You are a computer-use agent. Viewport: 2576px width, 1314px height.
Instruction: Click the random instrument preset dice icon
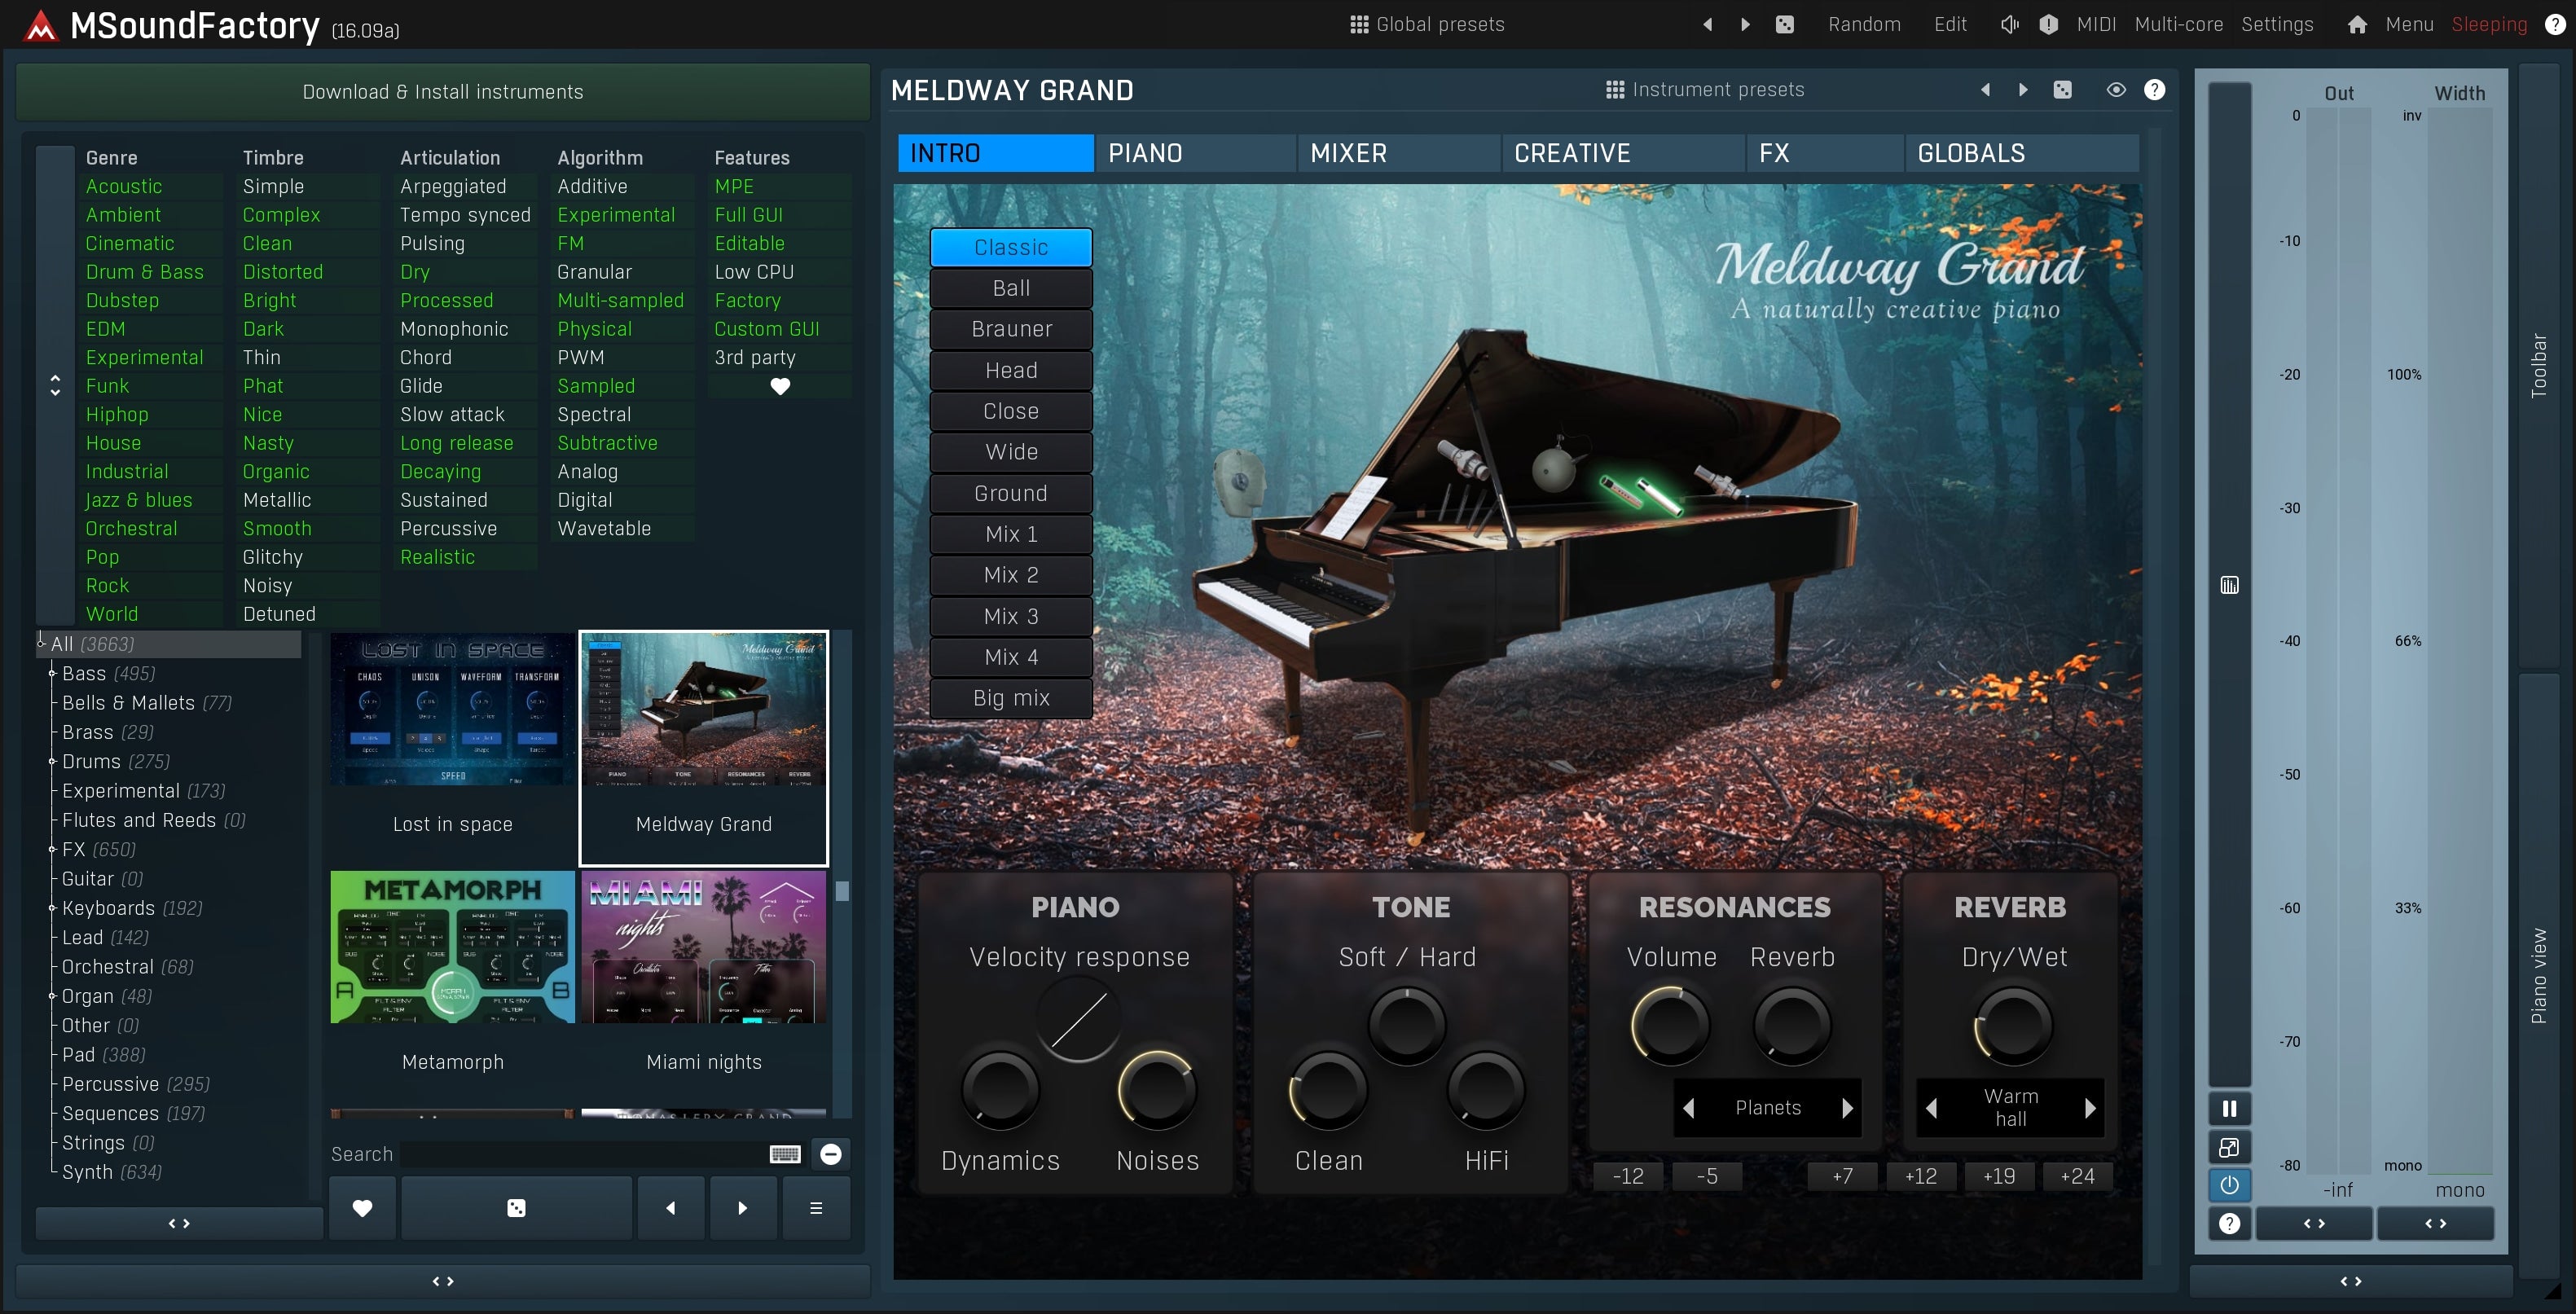pos(2062,90)
